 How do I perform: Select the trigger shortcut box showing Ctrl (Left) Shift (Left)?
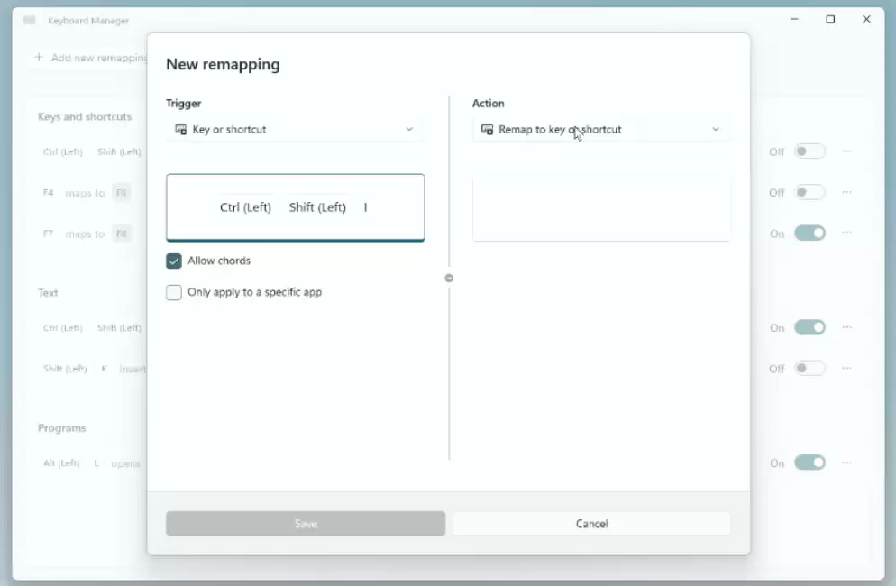(x=295, y=207)
